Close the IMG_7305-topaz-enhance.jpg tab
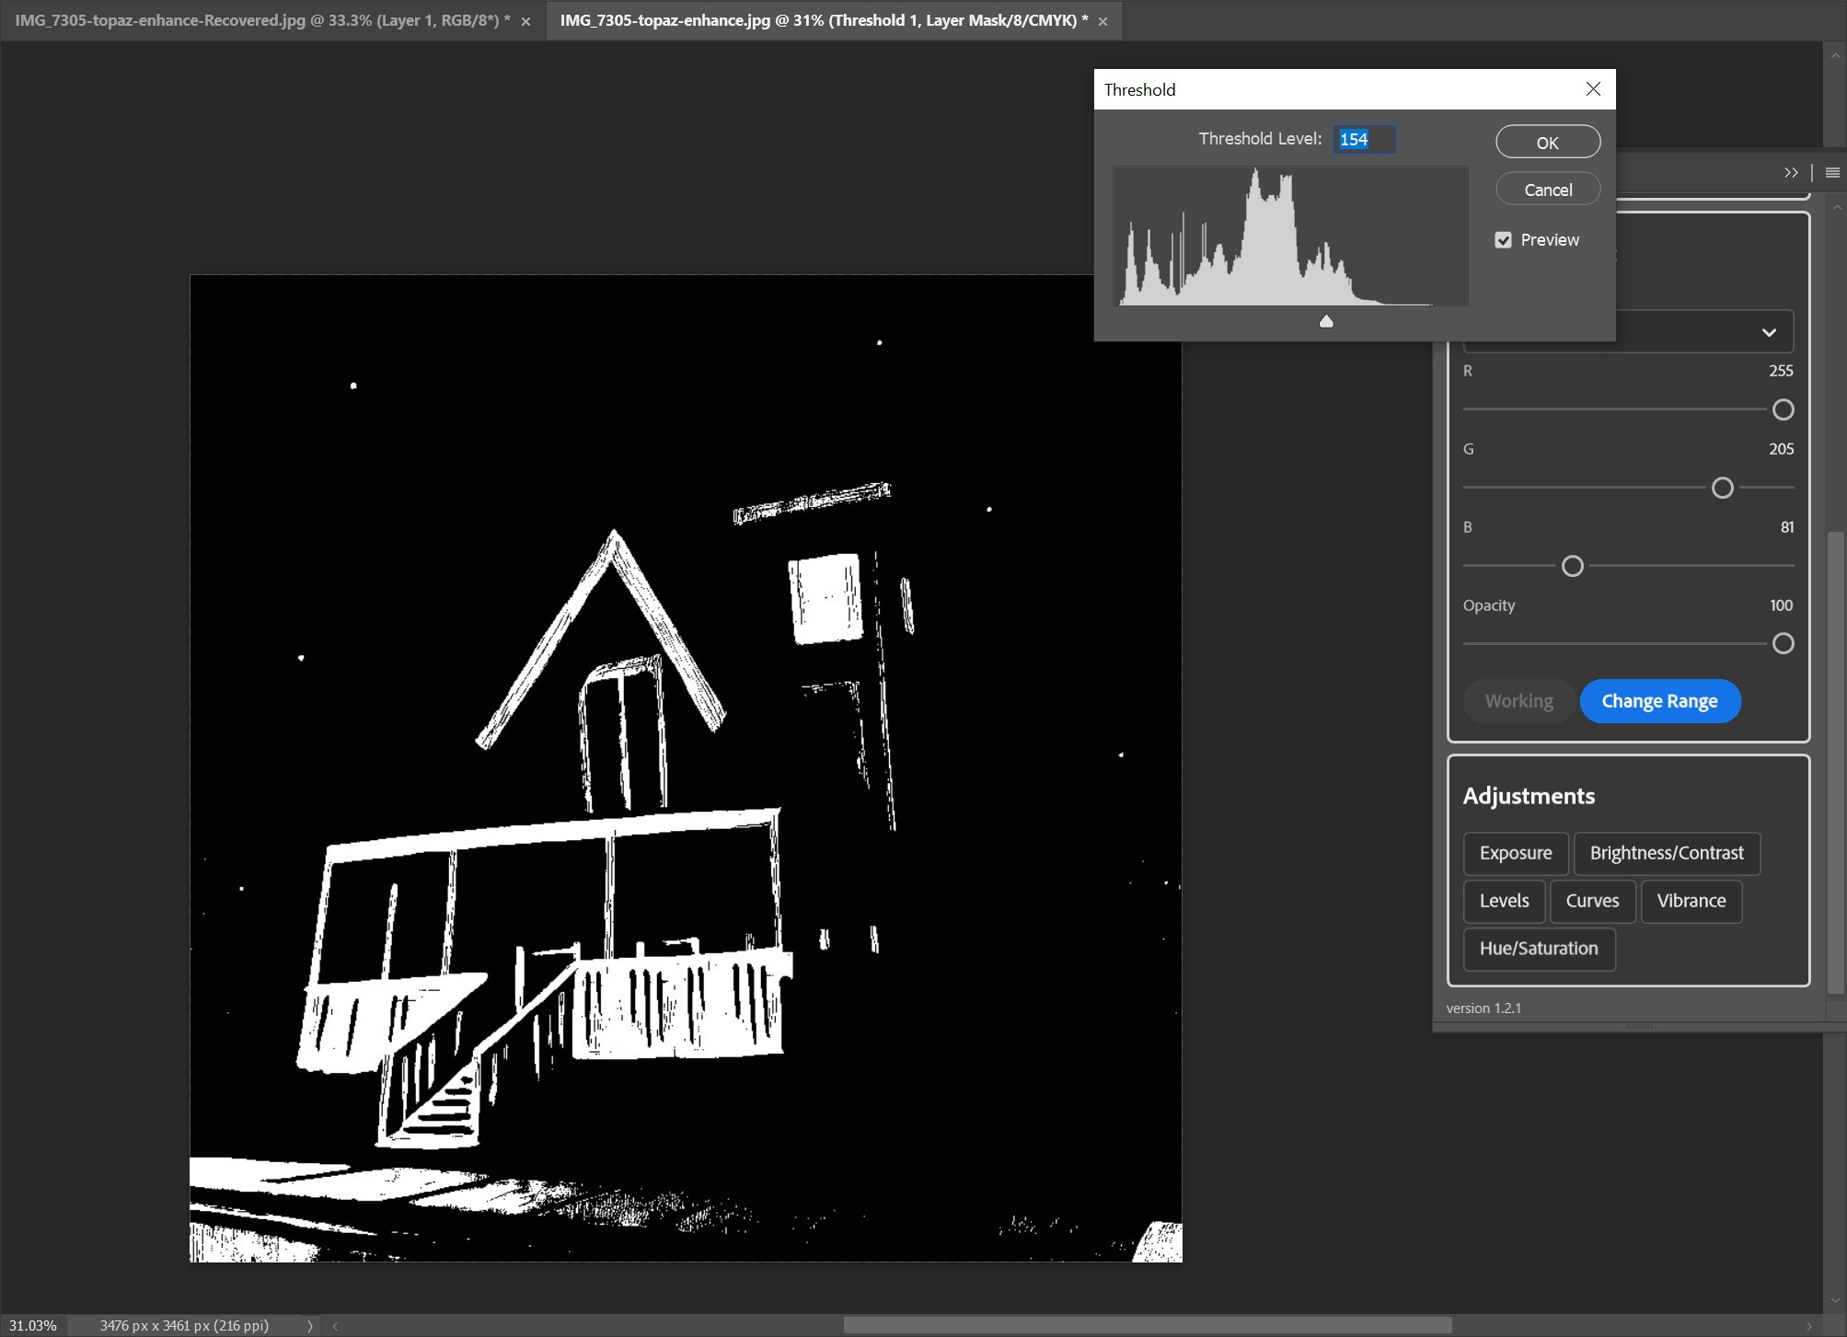Screen dimensions: 1847x1337 tap(1102, 21)
